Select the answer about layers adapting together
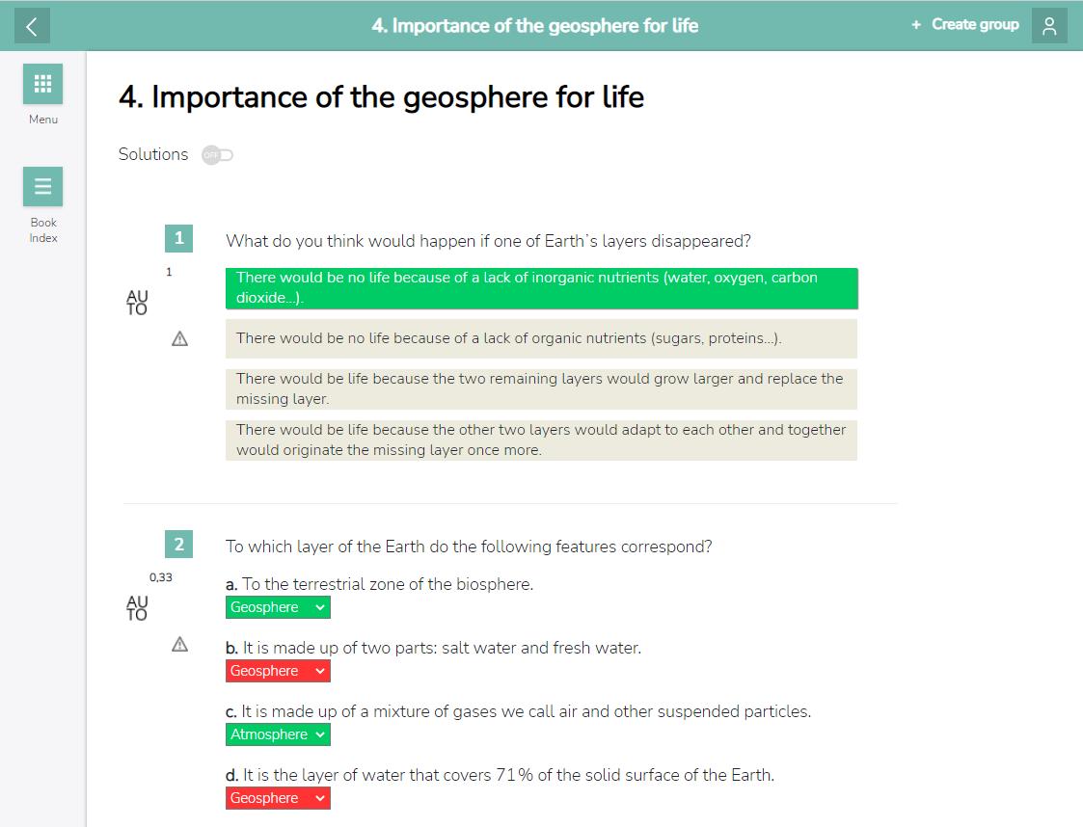Image resolution: width=1083 pixels, height=827 pixels. (x=541, y=440)
